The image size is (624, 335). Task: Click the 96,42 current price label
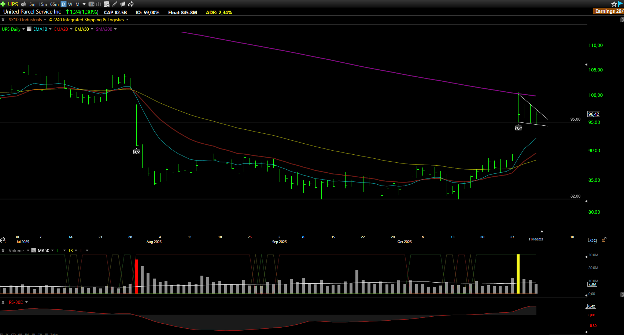tap(594, 114)
